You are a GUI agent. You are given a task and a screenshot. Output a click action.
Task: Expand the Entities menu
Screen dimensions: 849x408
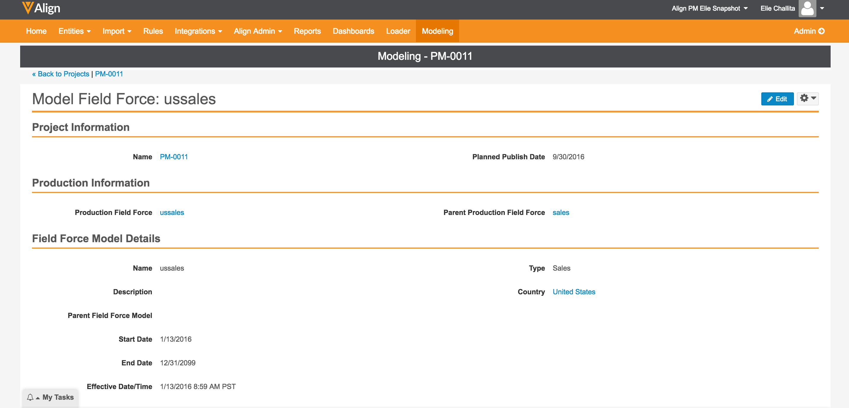[x=74, y=31]
